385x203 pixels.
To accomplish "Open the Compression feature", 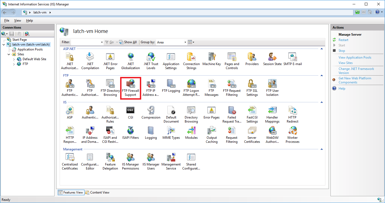I will [x=151, y=113].
